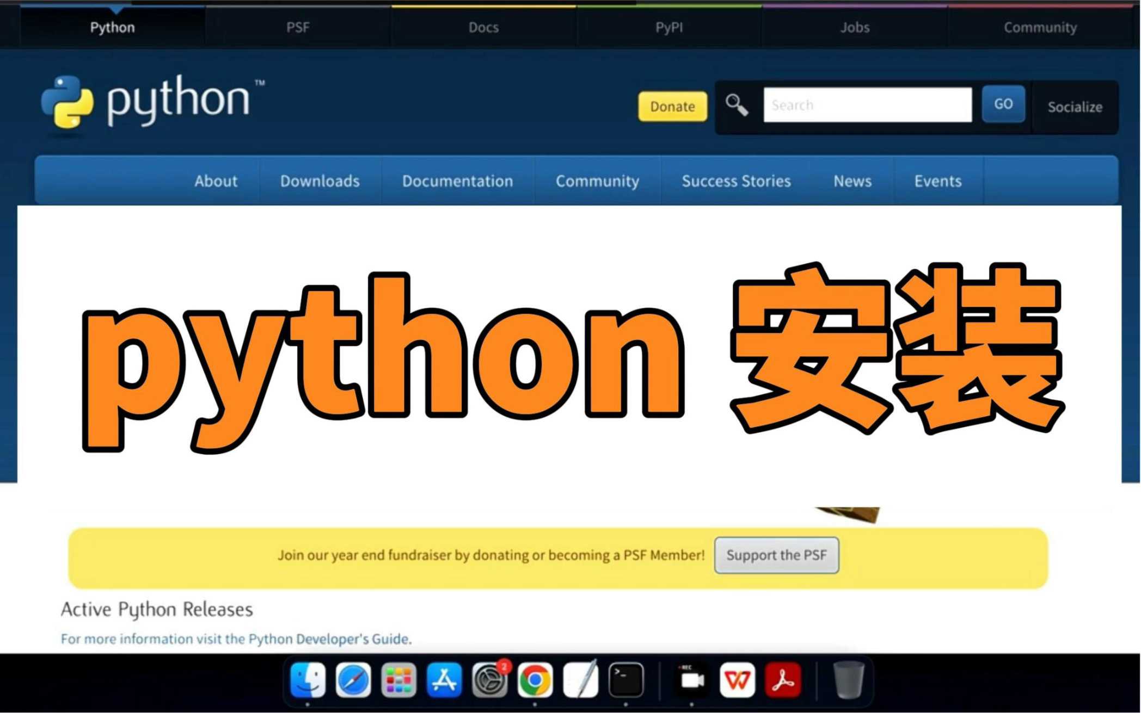
Task: Open Finder from the dock
Action: coord(308,680)
